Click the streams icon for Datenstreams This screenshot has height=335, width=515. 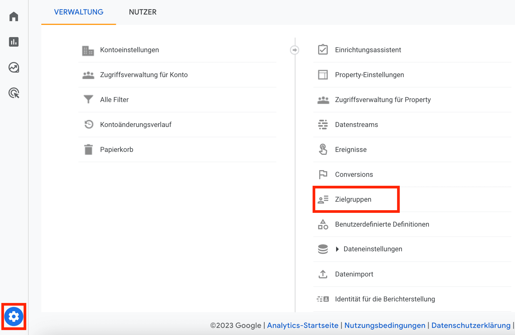point(323,125)
